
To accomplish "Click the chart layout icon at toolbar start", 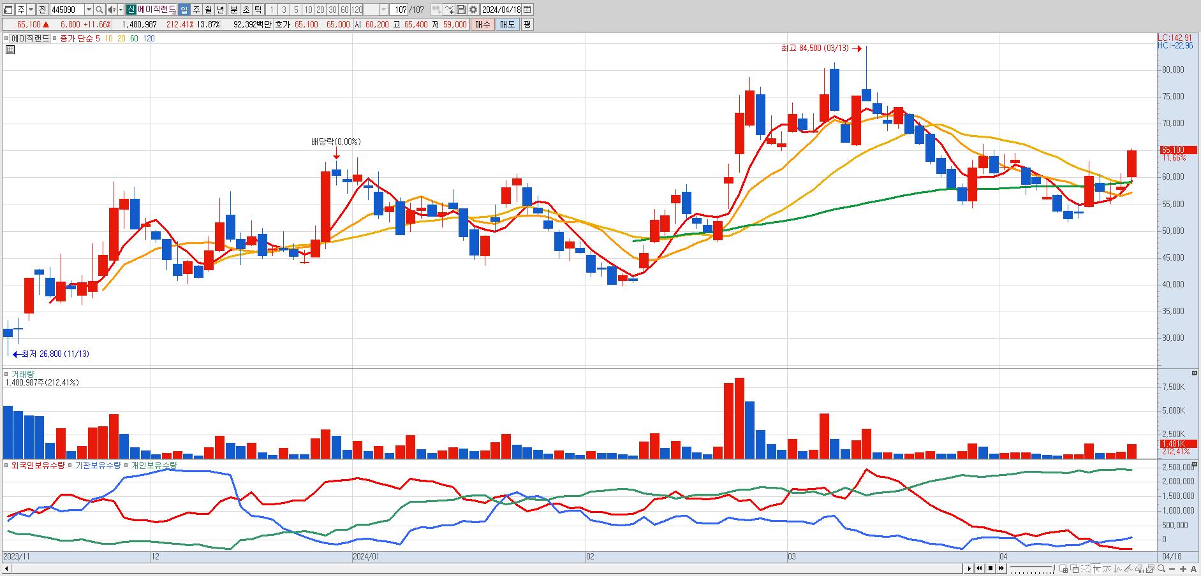I will tap(8, 10).
